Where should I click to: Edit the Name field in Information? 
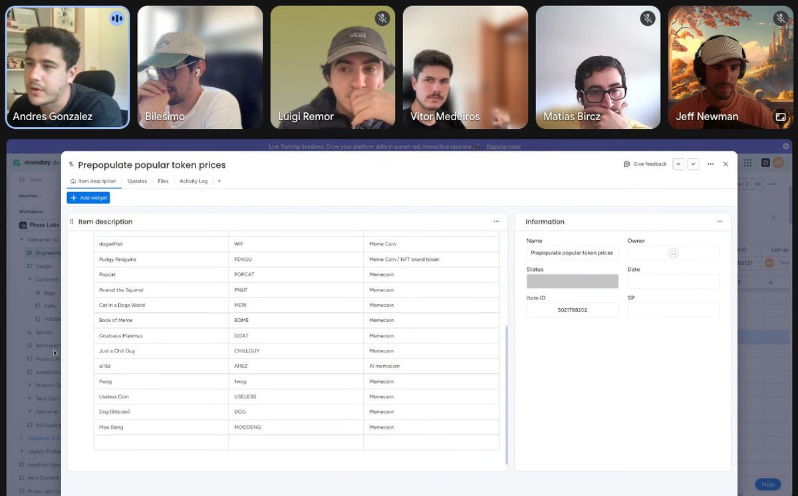point(573,252)
